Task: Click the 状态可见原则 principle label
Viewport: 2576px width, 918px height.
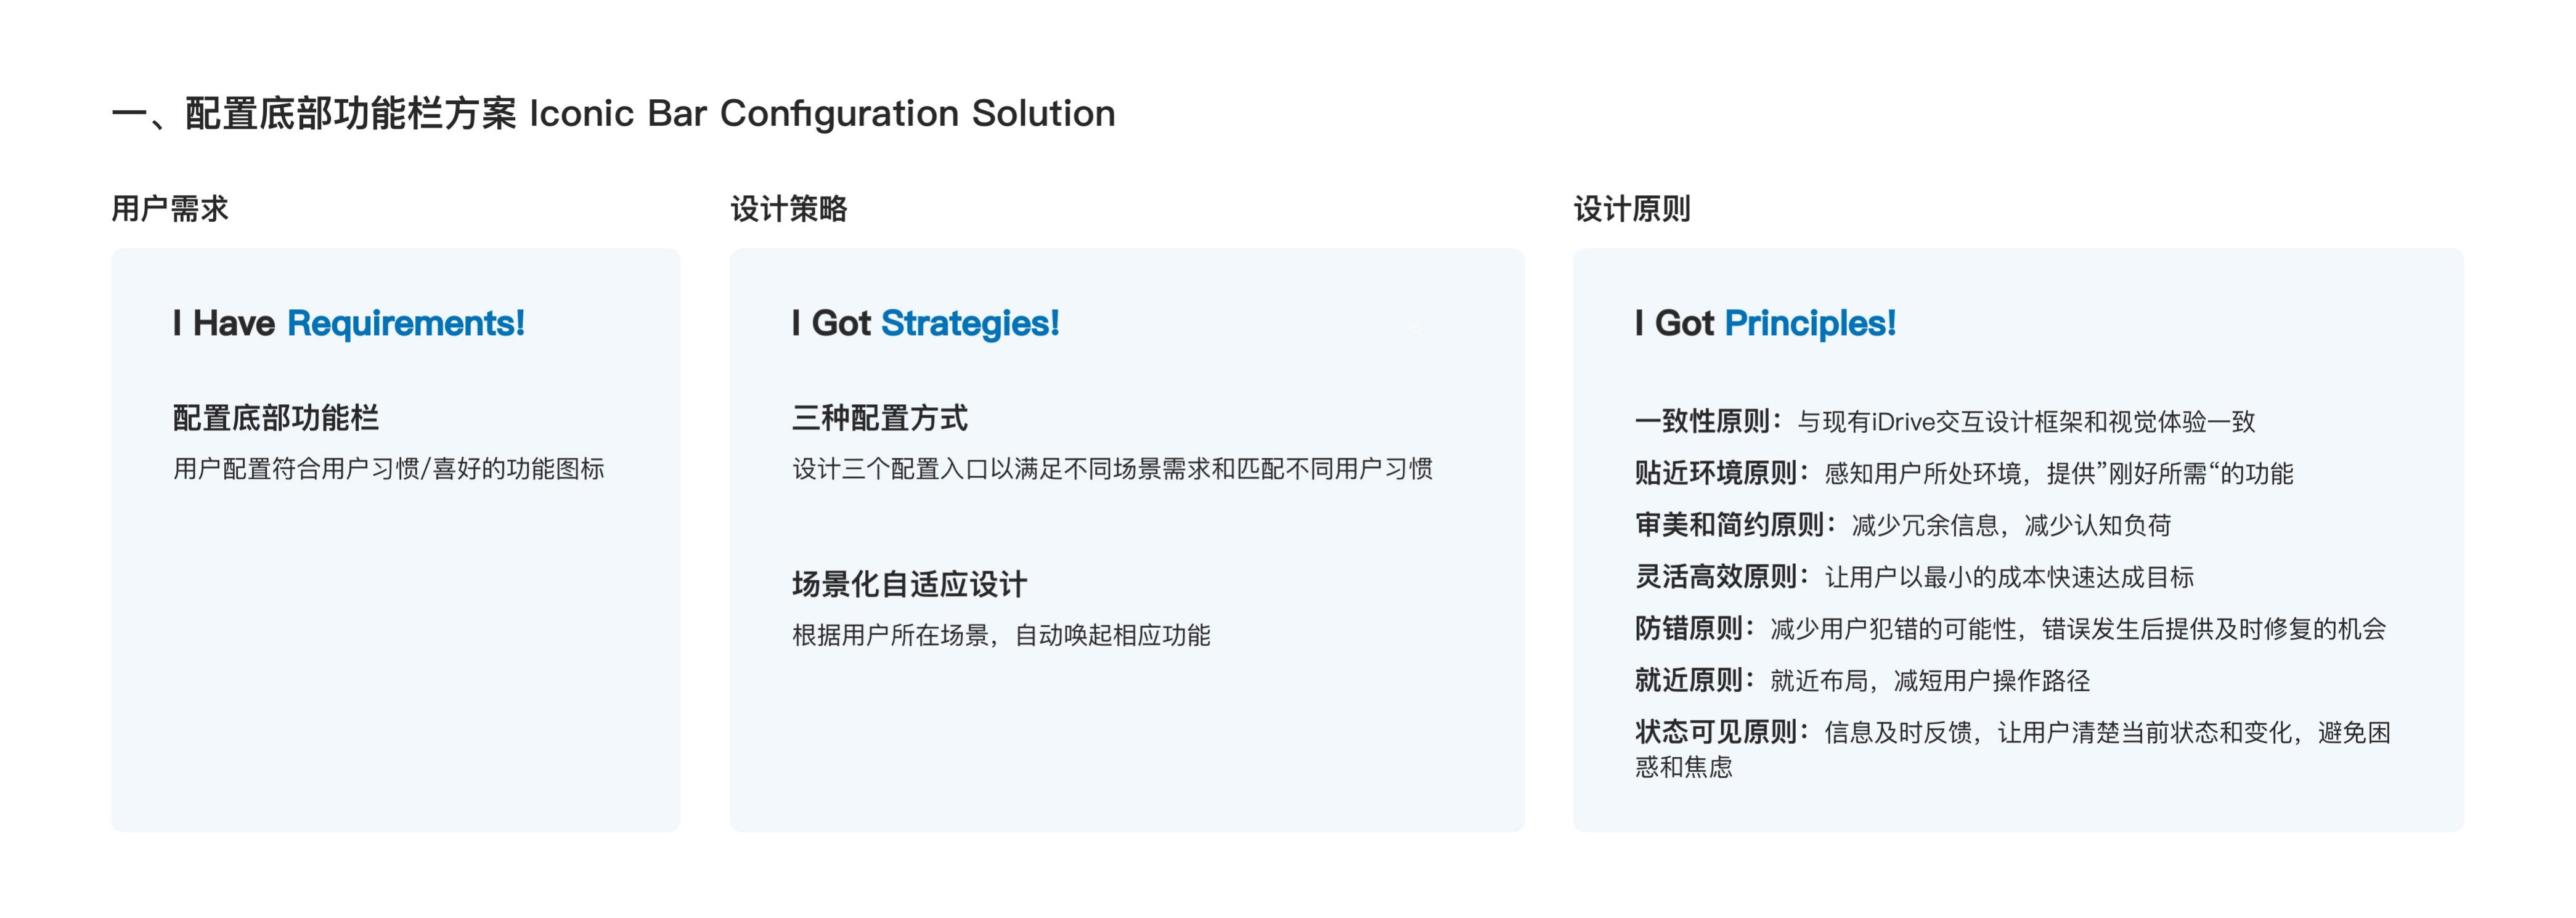Action: [x=1717, y=733]
